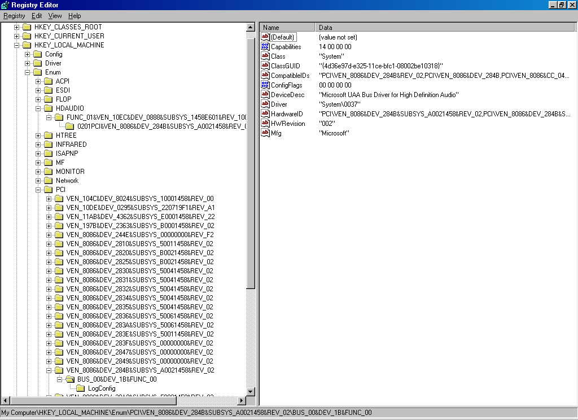Click the ISAPNP folder icon

click(x=49, y=154)
